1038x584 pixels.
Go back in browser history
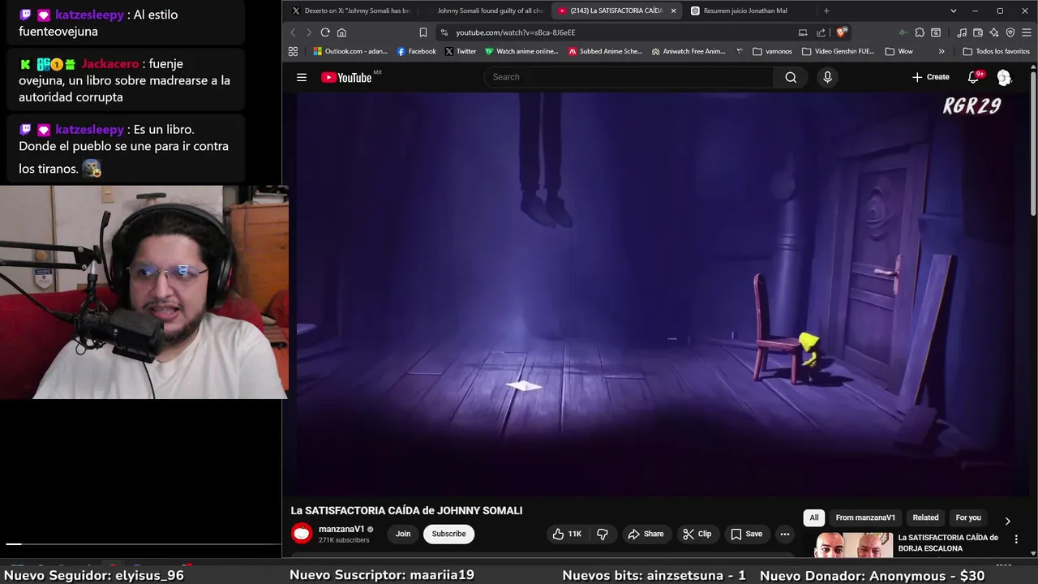293,32
